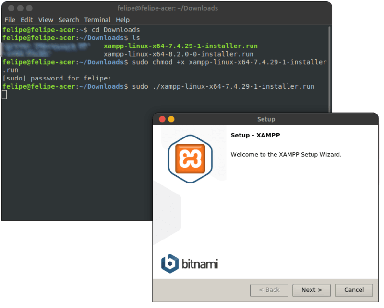Minimize the Setup window with the yellow button

tap(171, 119)
